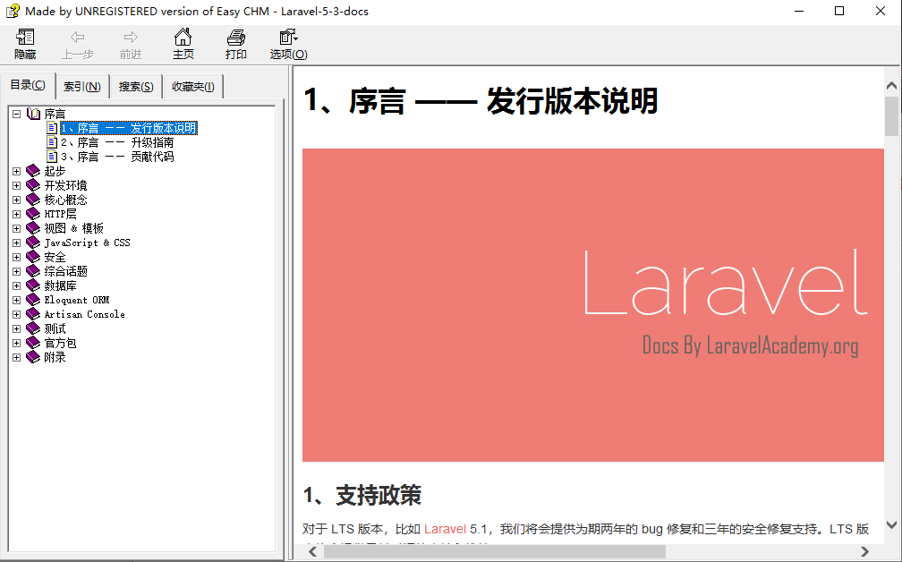
Task: Click the 数据库 book icon in the tree
Action: [x=32, y=285]
